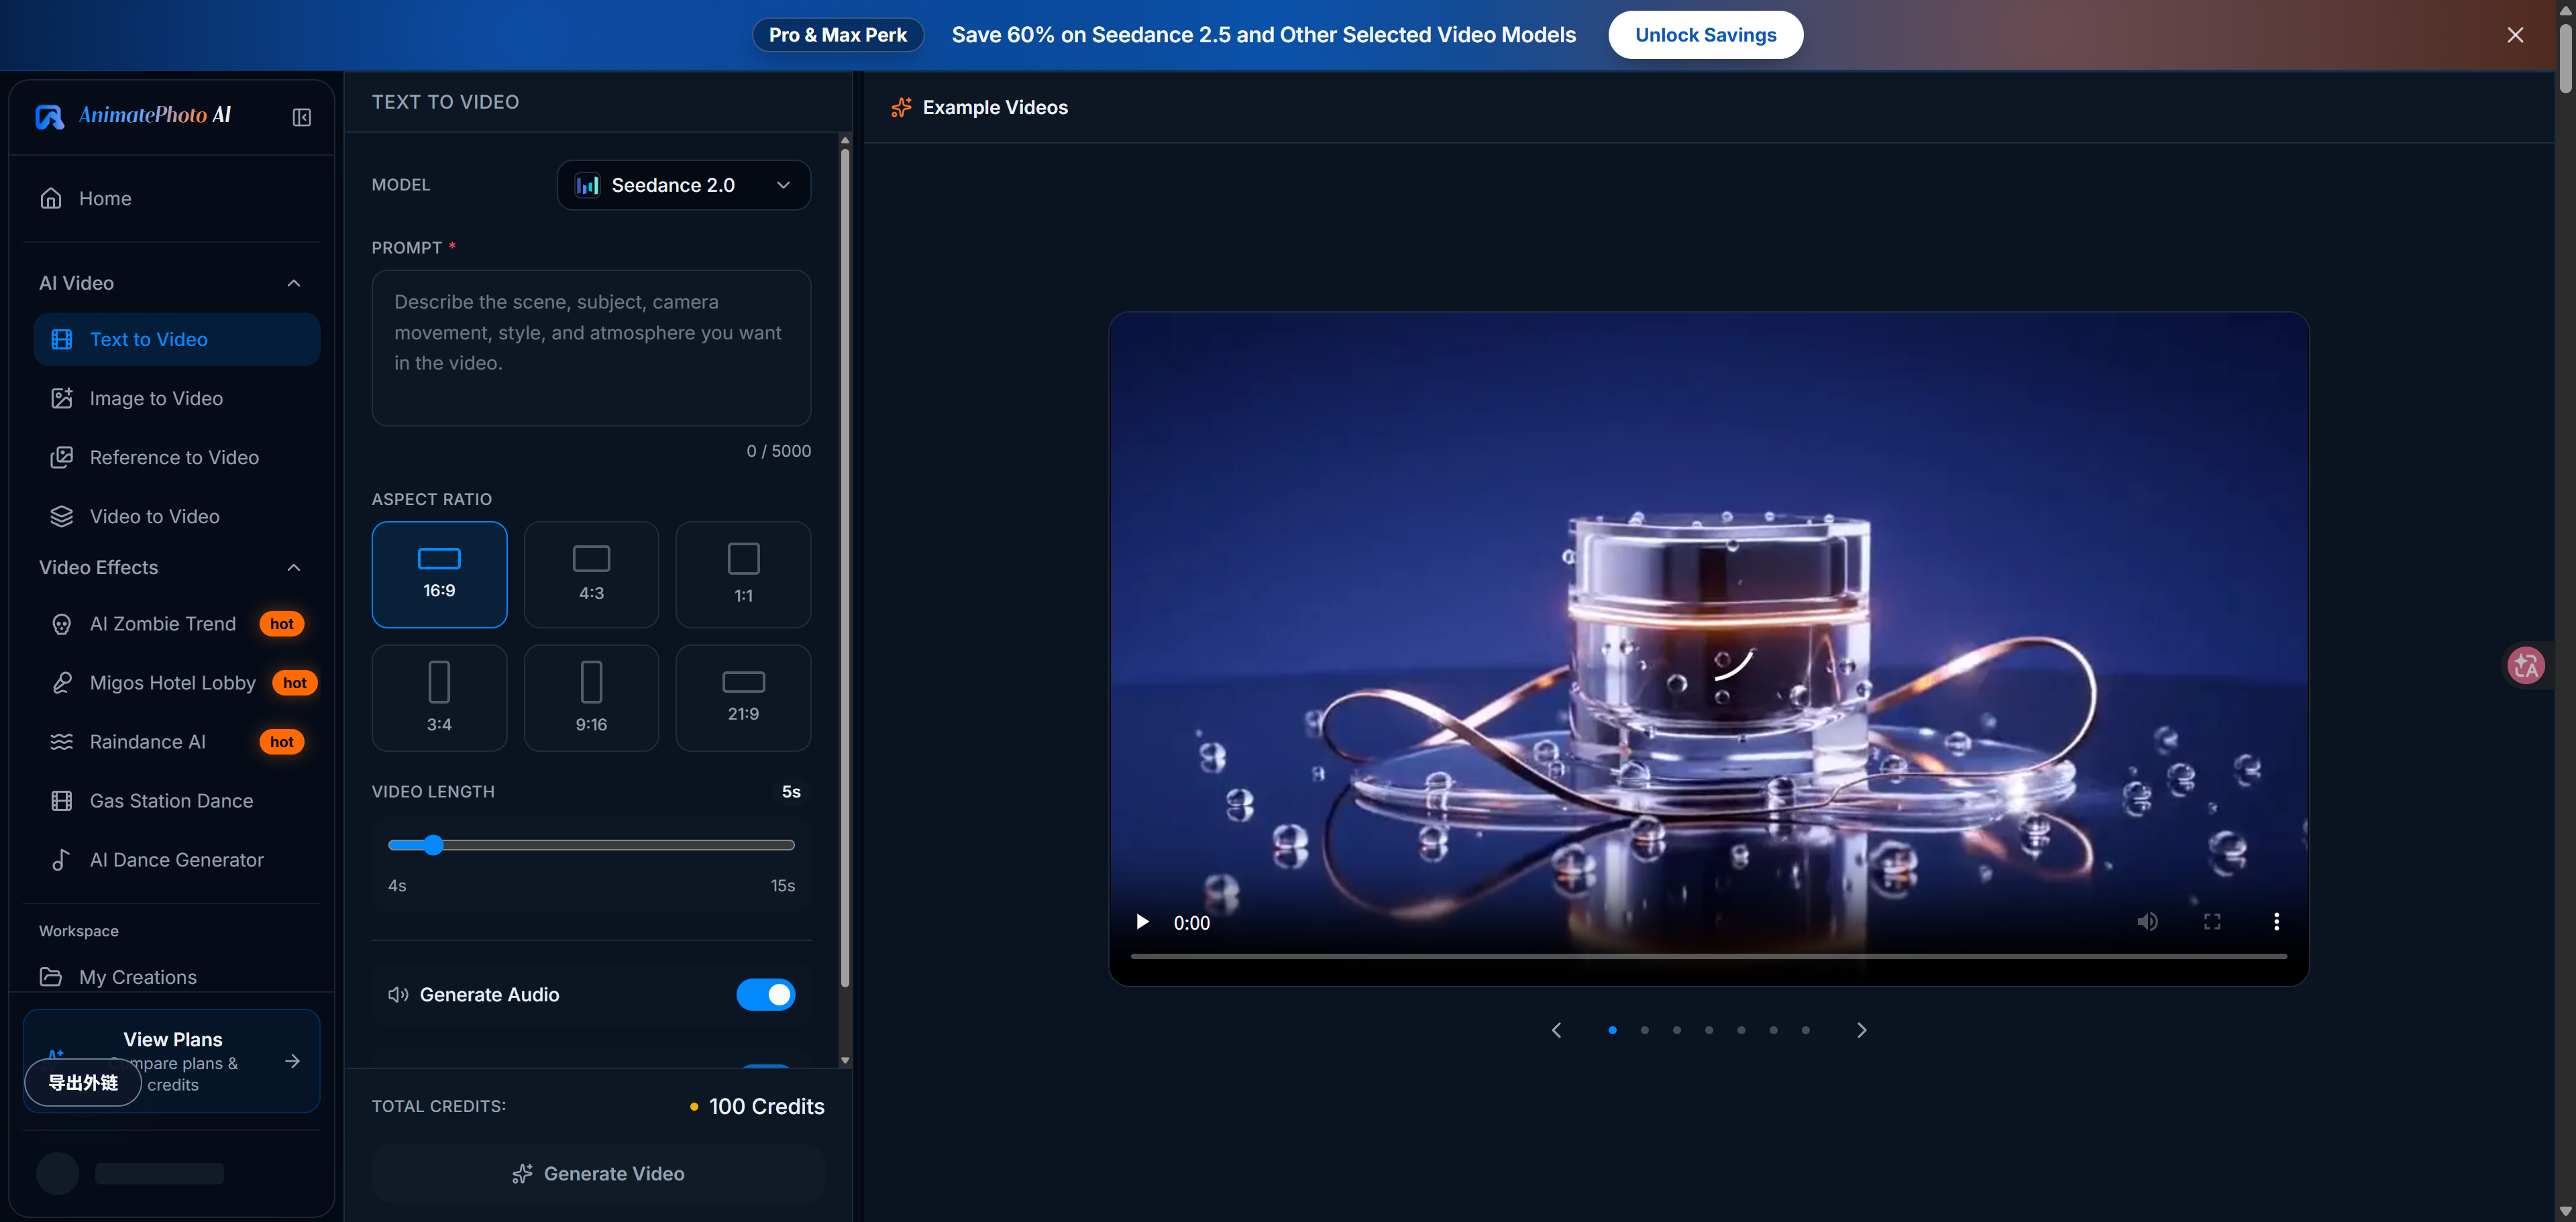
Task: Play the example video
Action: coord(1142,922)
